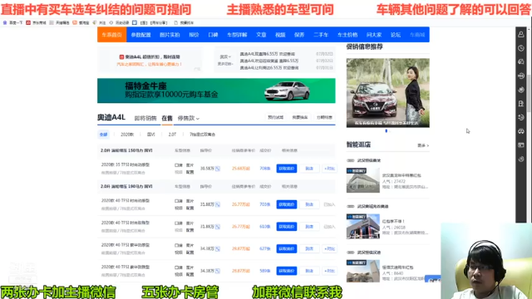Open the 武汉 city dropdown
The height and width of the screenshot is (299, 532).
coord(225,57)
